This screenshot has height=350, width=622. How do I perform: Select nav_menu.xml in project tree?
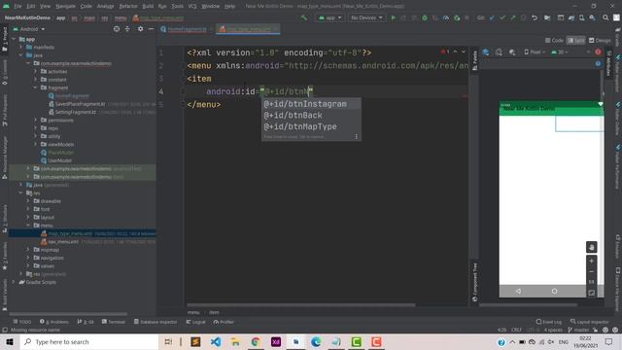(x=63, y=242)
